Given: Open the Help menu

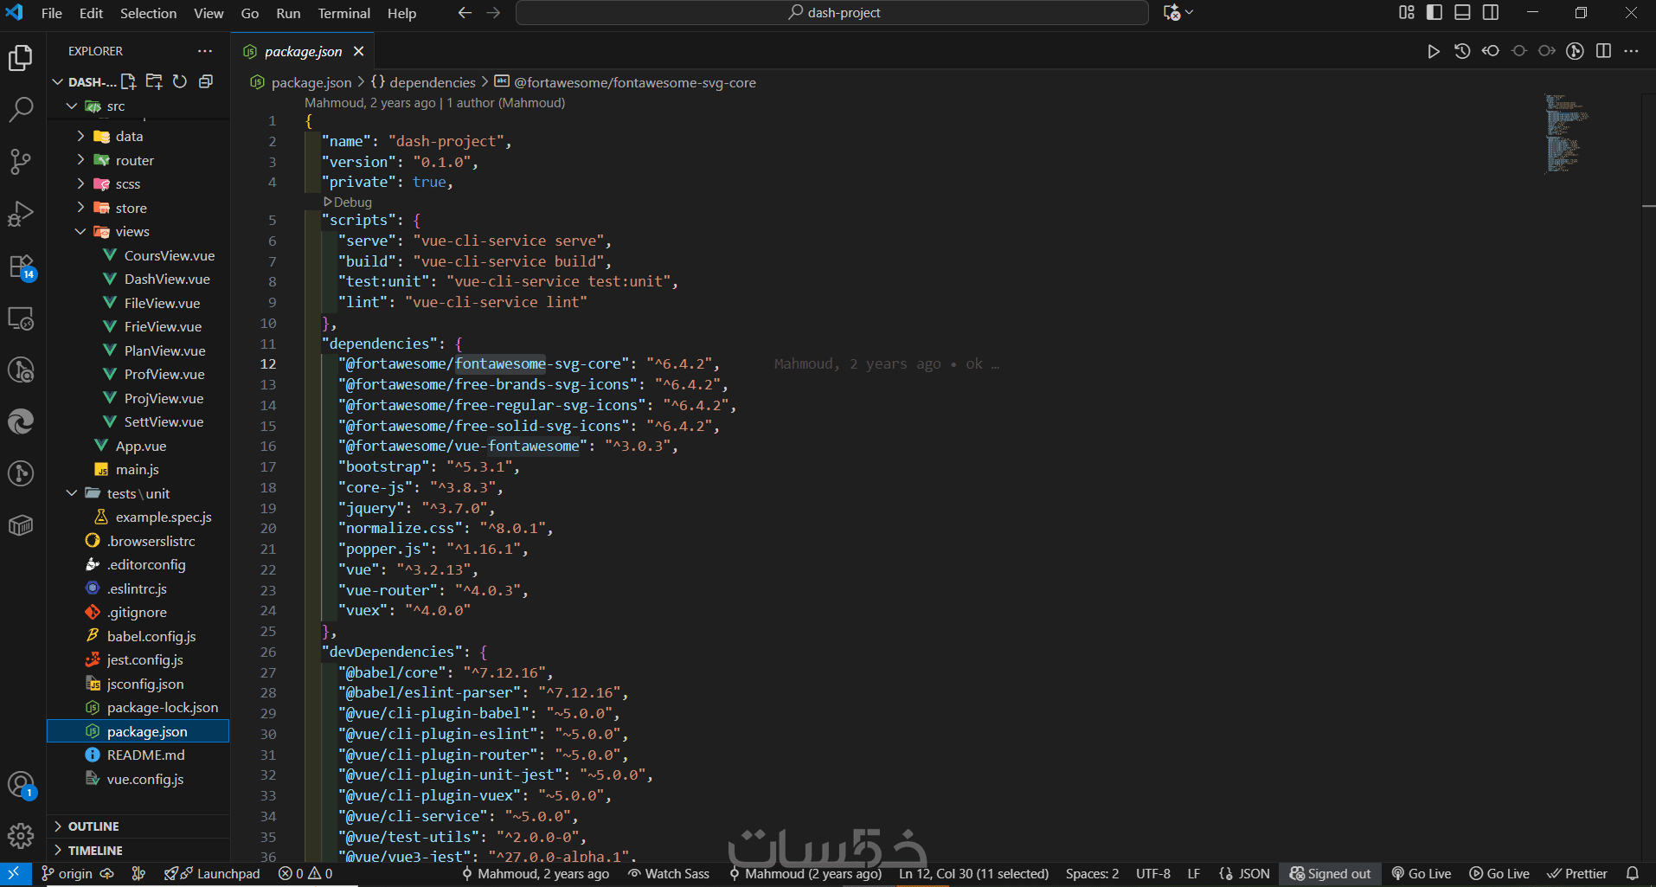Looking at the screenshot, I should tap(401, 13).
